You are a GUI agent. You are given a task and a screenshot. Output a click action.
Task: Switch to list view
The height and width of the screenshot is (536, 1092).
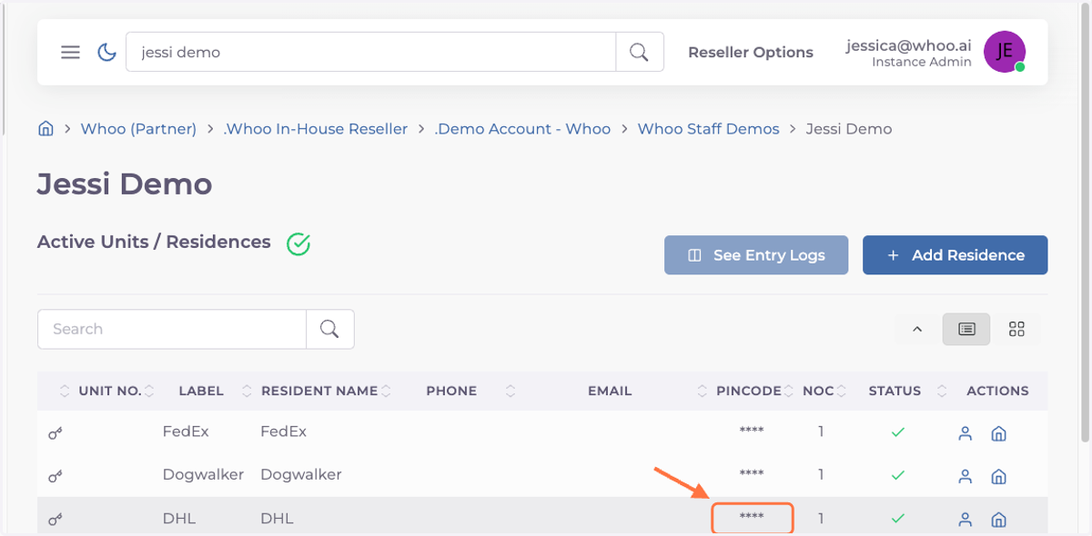coord(966,329)
